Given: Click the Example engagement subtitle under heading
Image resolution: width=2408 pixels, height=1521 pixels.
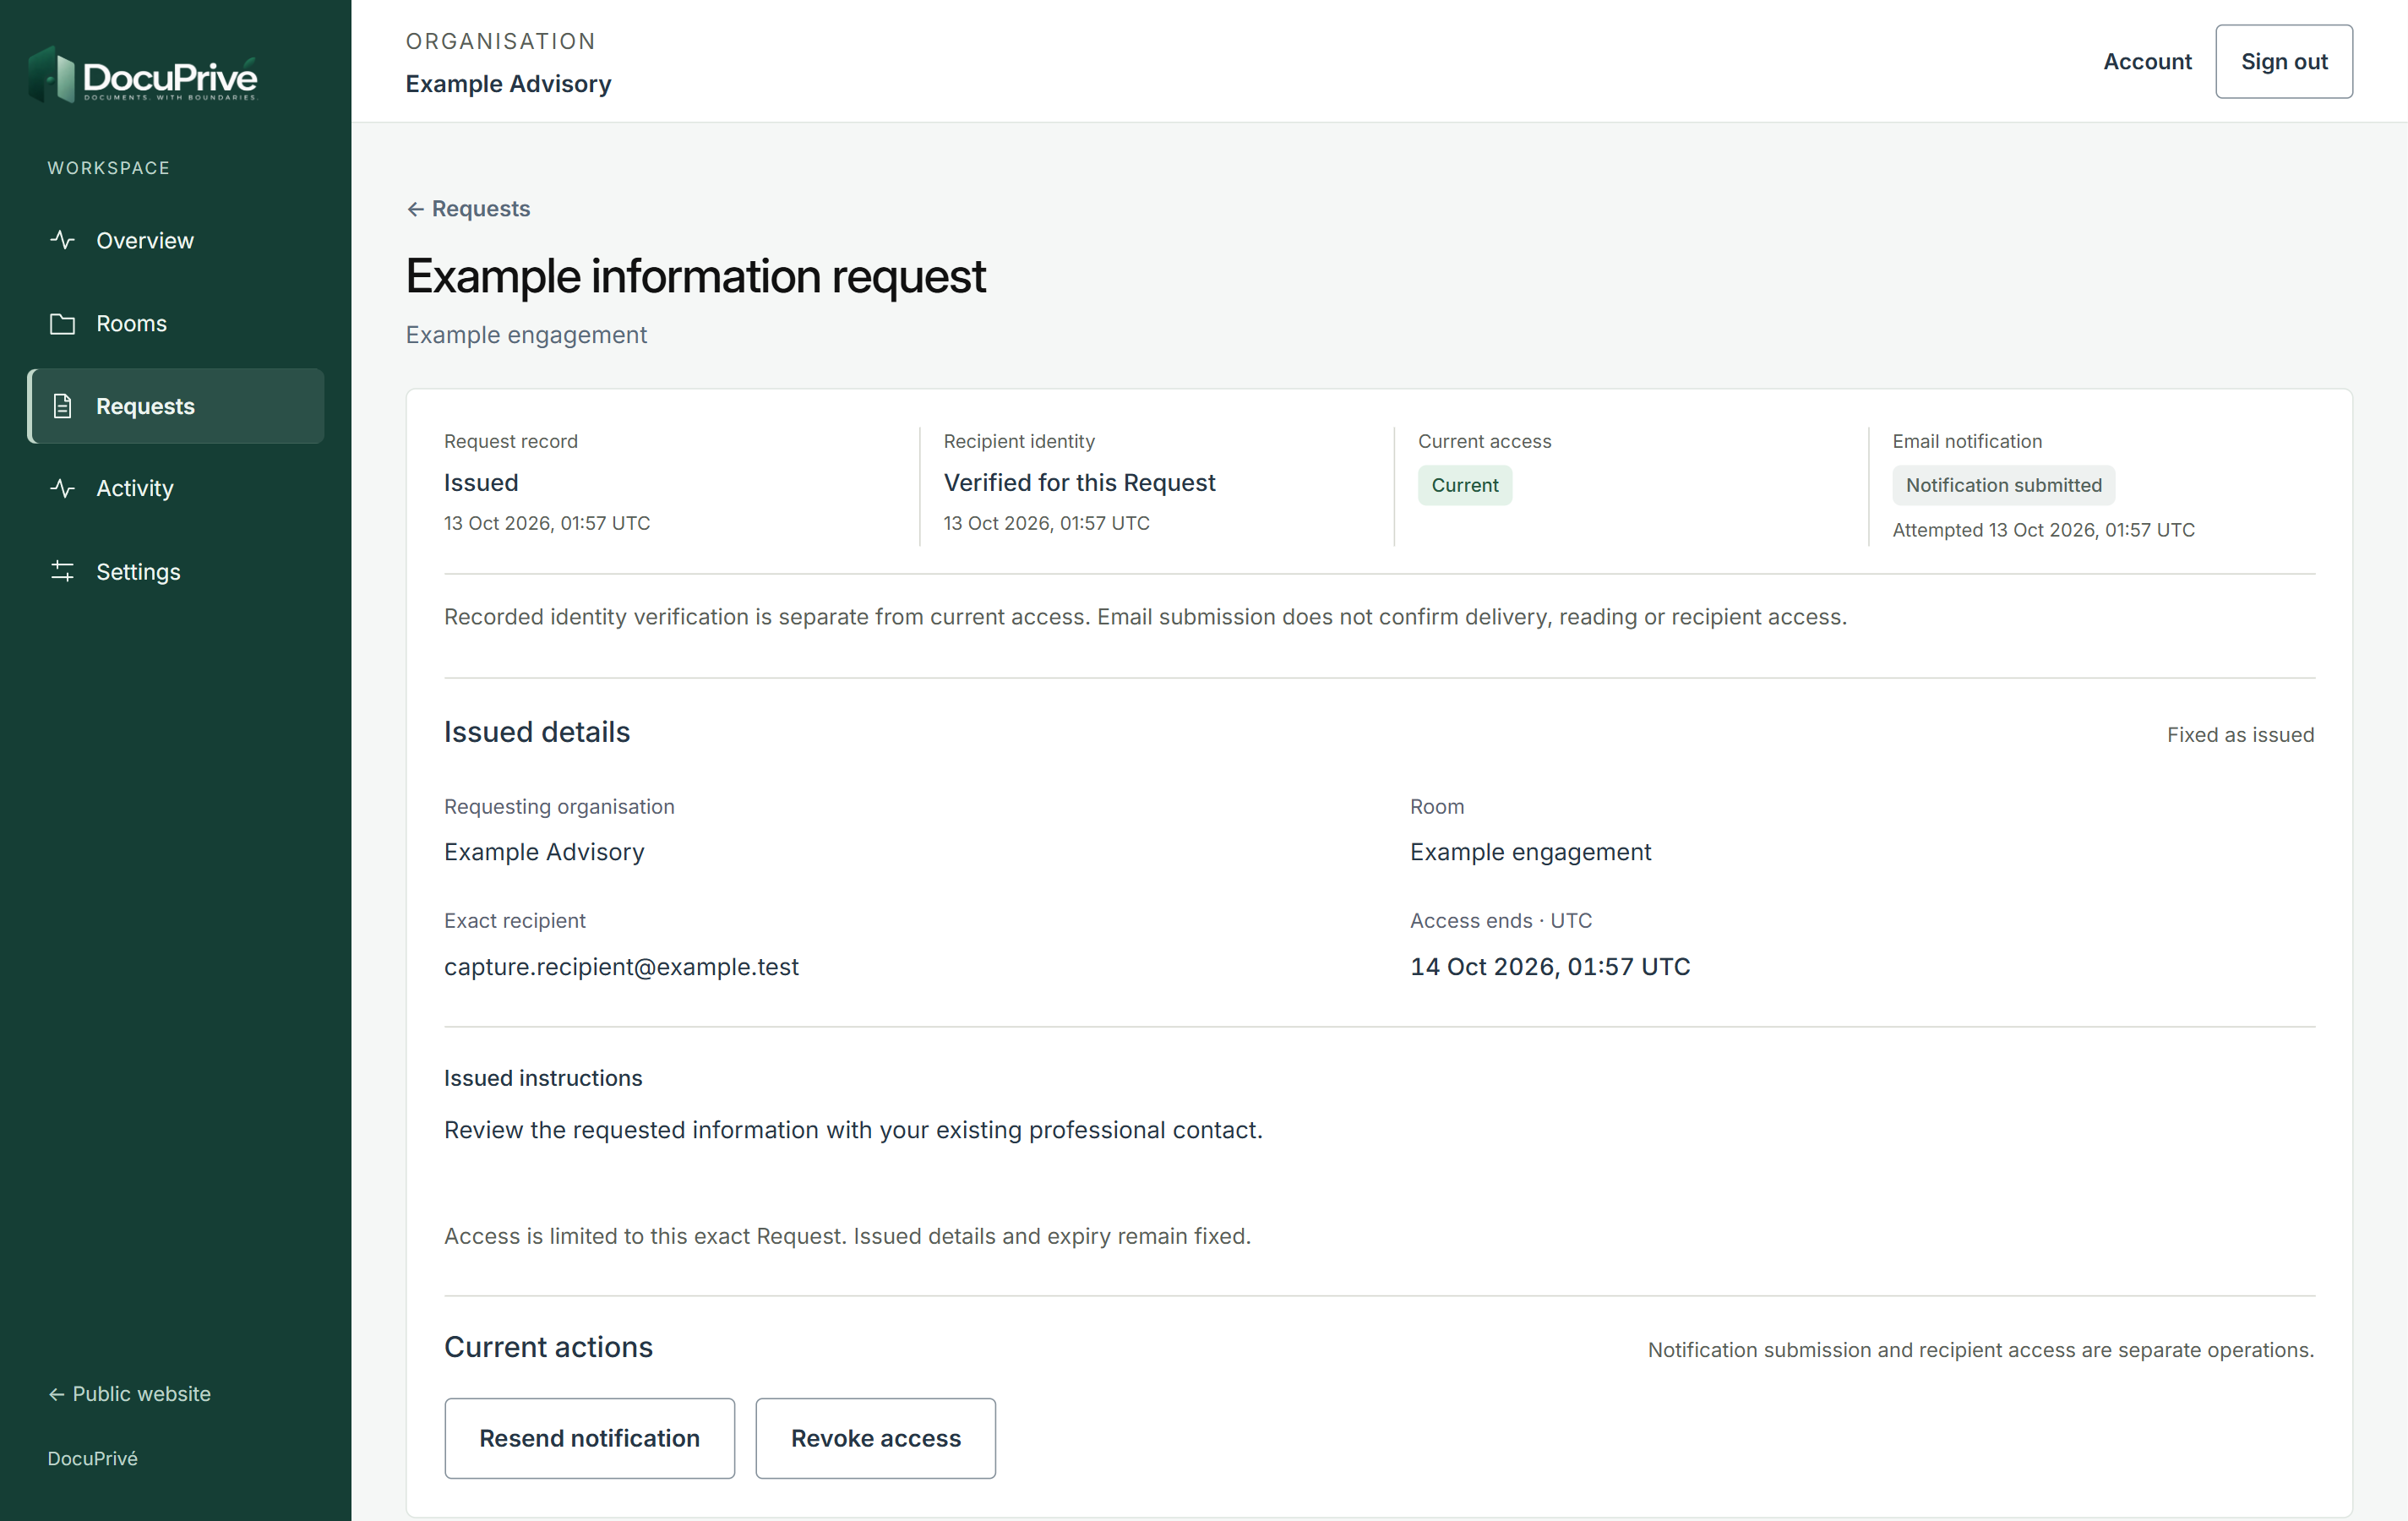Looking at the screenshot, I should pyautogui.click(x=526, y=335).
